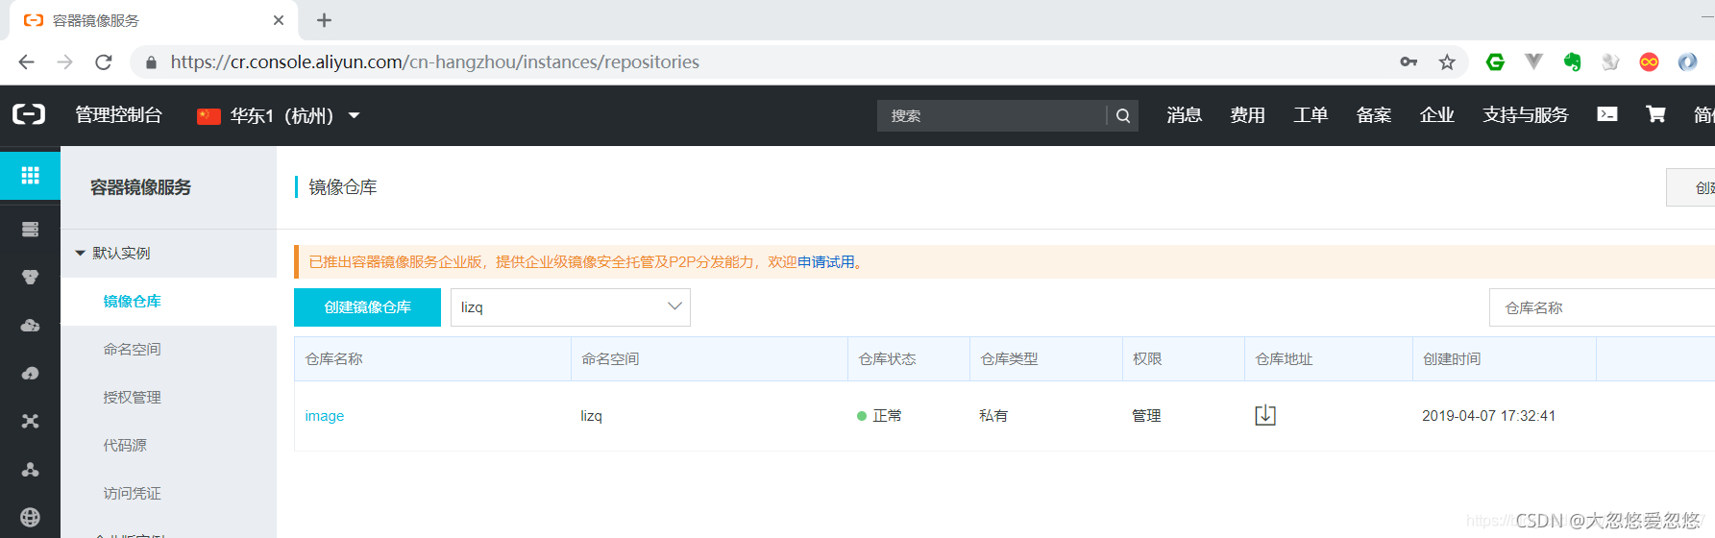Click the 创建镜像仓库 button

(x=367, y=307)
